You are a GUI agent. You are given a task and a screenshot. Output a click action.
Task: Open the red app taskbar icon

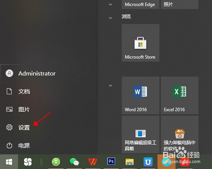185,162
